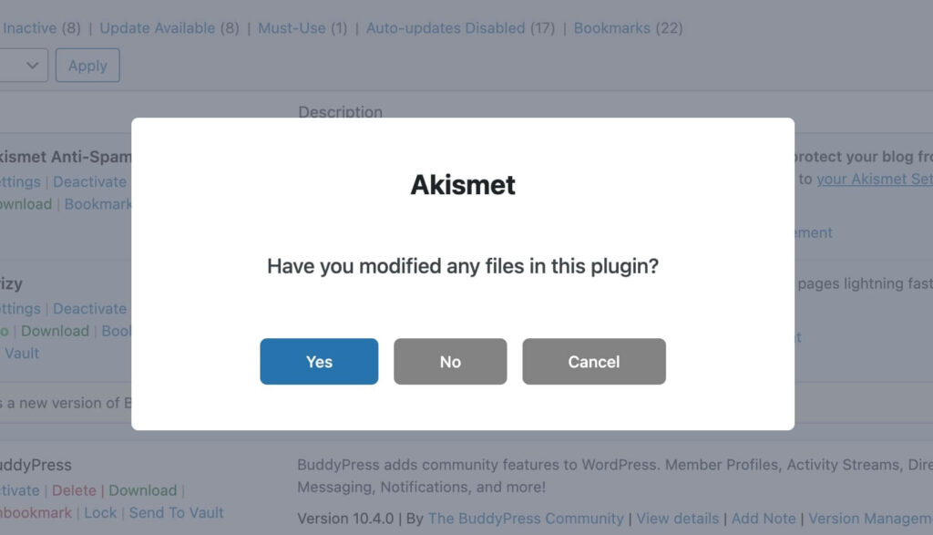Bookmark the Akismet Anti-Spam plugin
Viewport: 933px width, 535px height.
point(97,204)
